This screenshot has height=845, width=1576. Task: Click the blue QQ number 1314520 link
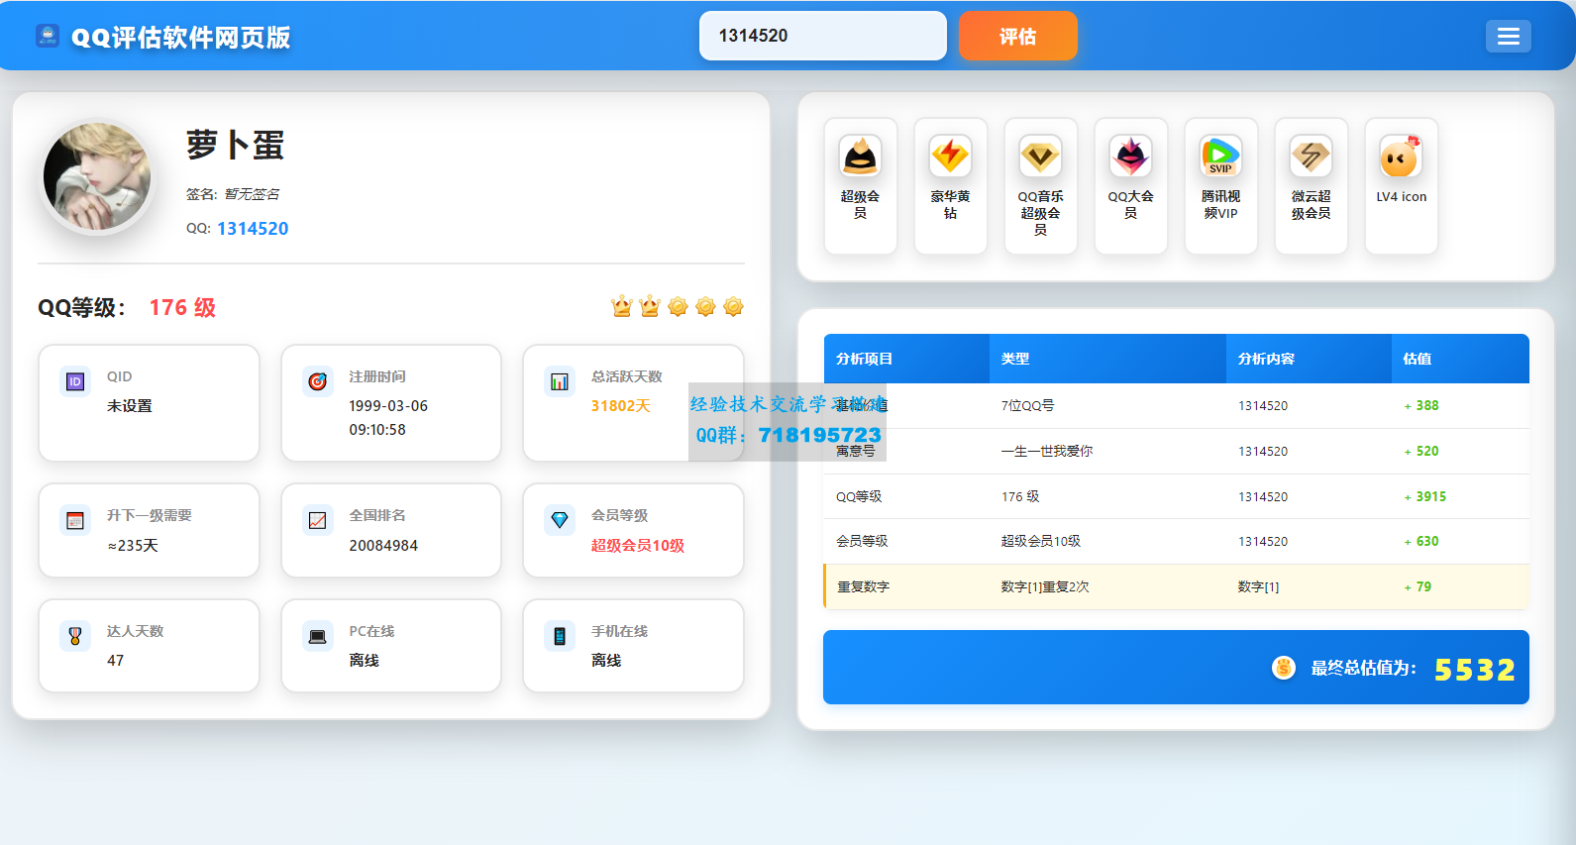[253, 229]
